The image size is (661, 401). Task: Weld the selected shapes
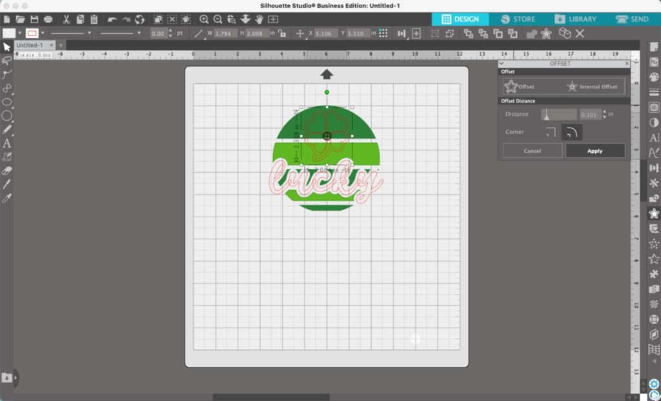(532, 34)
